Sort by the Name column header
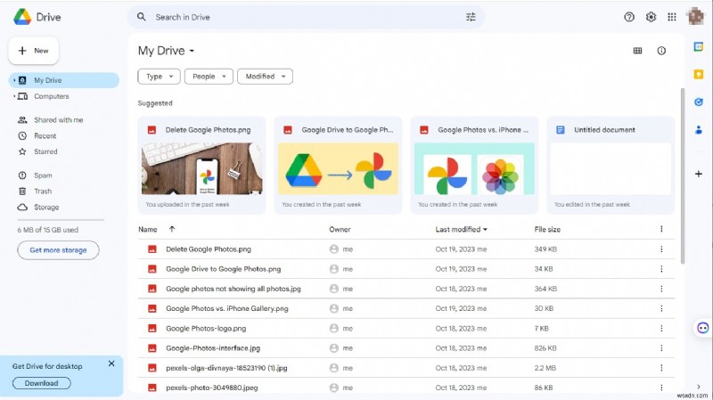The image size is (713, 400). [x=148, y=230]
